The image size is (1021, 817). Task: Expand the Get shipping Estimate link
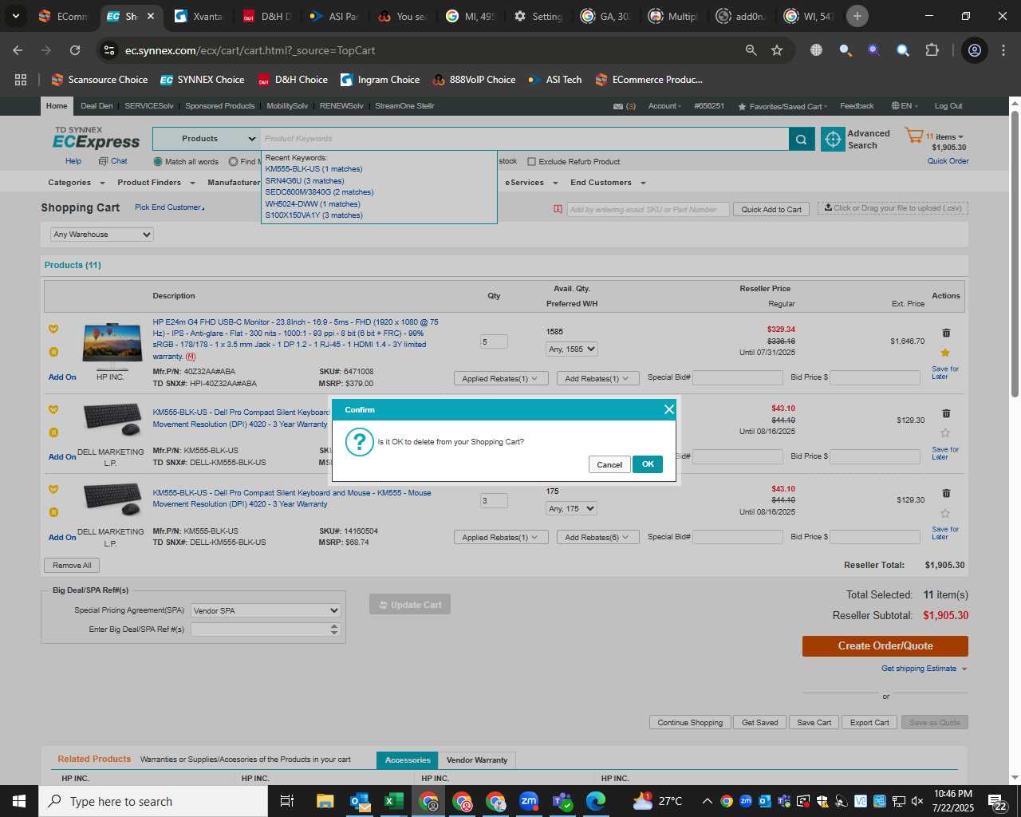(x=924, y=669)
